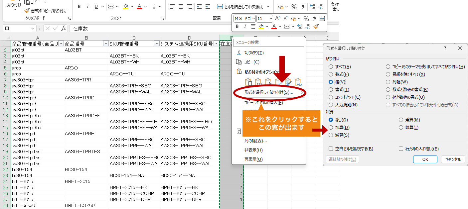This screenshot has width=468, height=209.
Task: Decrease font size in the mini toolbar
Action: (x=285, y=19)
